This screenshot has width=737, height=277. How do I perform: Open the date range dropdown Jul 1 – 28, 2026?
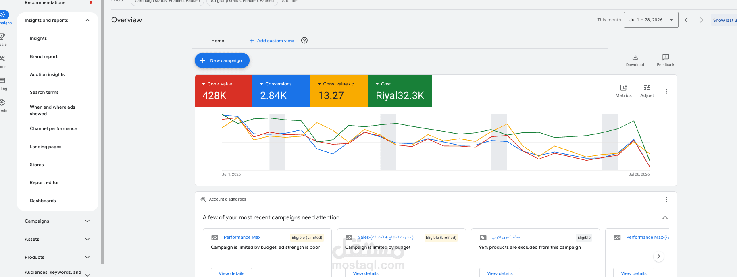click(x=651, y=20)
